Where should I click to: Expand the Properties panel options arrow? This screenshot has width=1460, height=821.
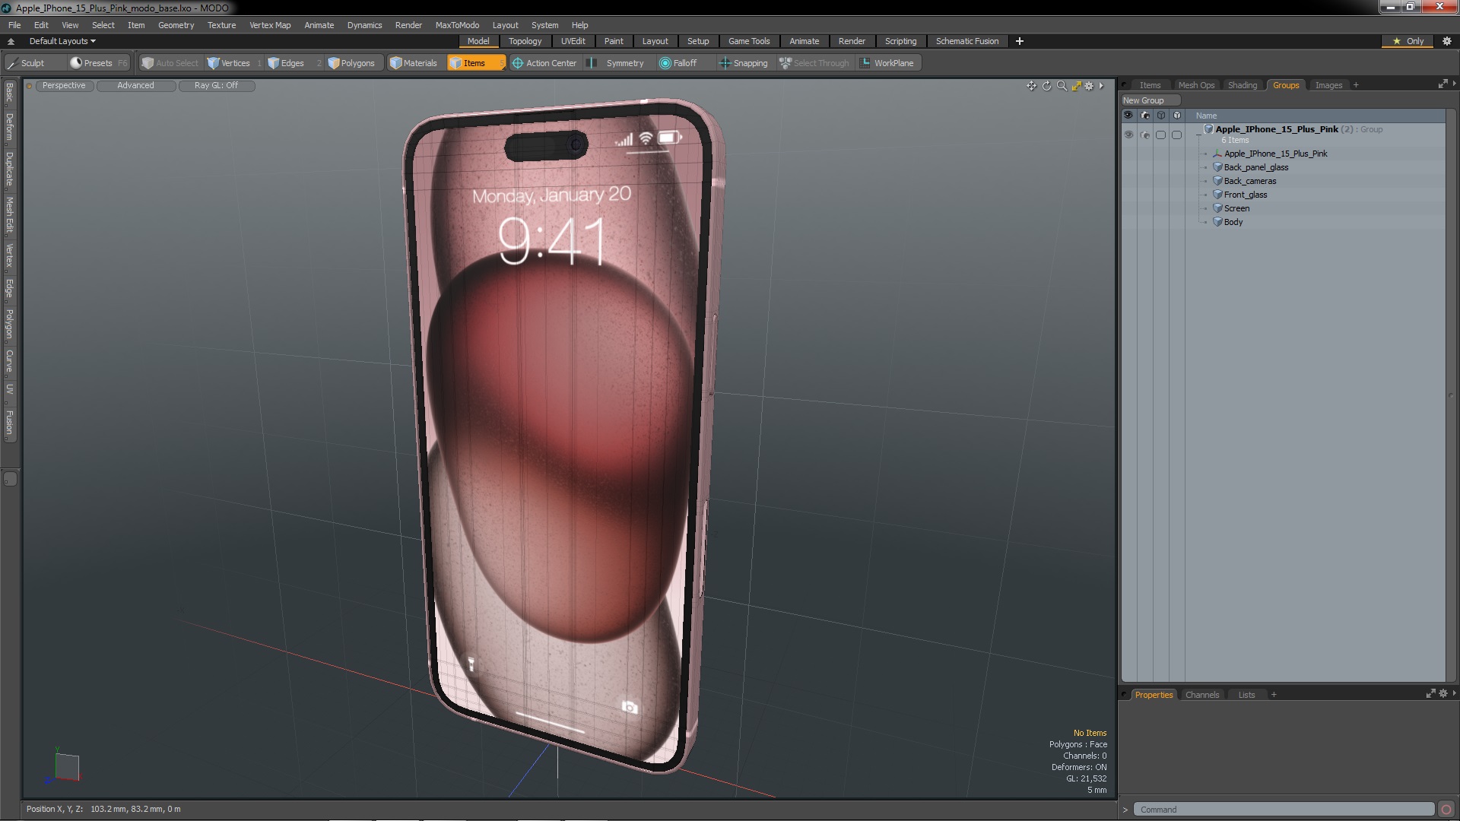click(1454, 693)
